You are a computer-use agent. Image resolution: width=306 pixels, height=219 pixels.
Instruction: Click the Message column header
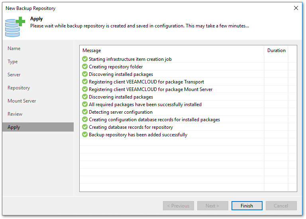tap(92, 50)
